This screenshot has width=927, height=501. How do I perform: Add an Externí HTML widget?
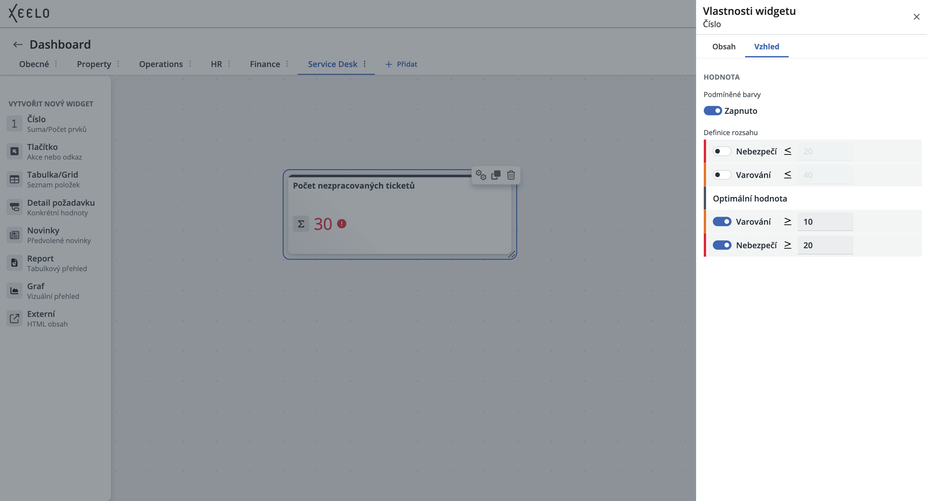(x=55, y=318)
